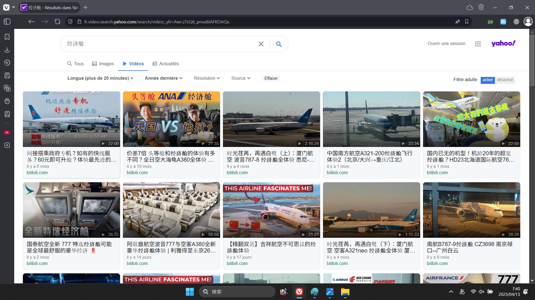
Task: Click the blue search magnifier button
Action: [279, 44]
